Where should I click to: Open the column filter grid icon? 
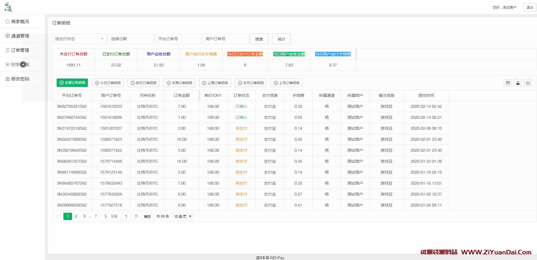(507, 83)
